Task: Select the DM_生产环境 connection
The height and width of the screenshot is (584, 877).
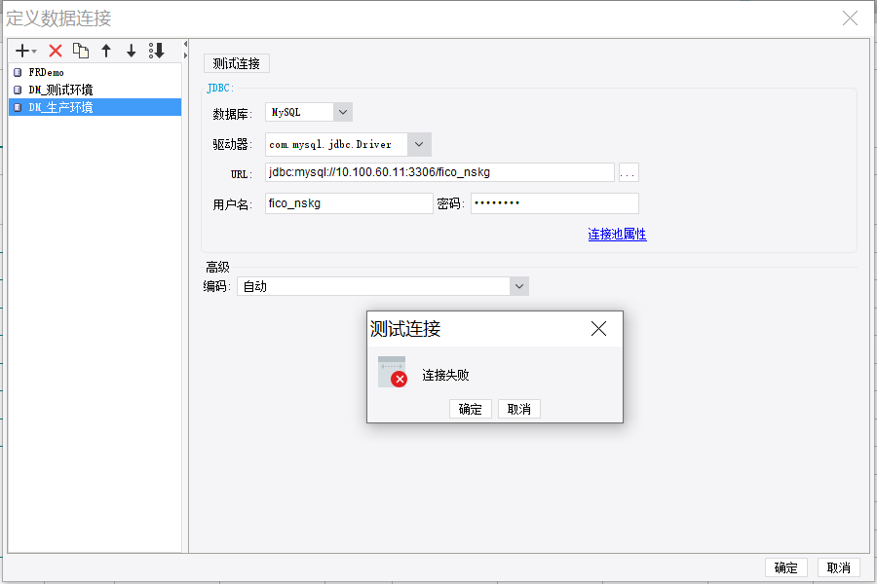Action: (x=95, y=107)
